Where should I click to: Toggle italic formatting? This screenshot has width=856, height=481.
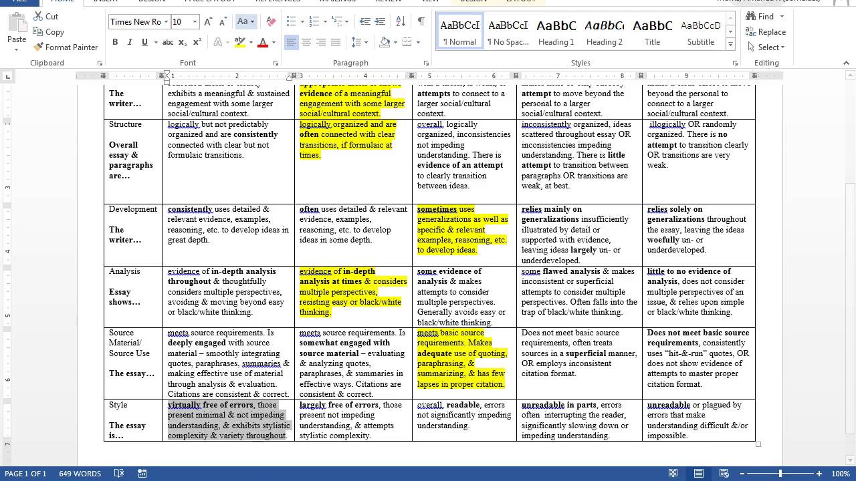coord(130,42)
